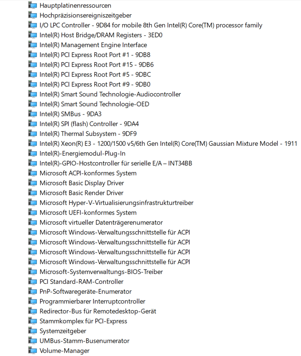The width and height of the screenshot is (301, 356).
Task: Select Intel Smart Sound Technologie-Audiocontroller
Action: point(110,94)
